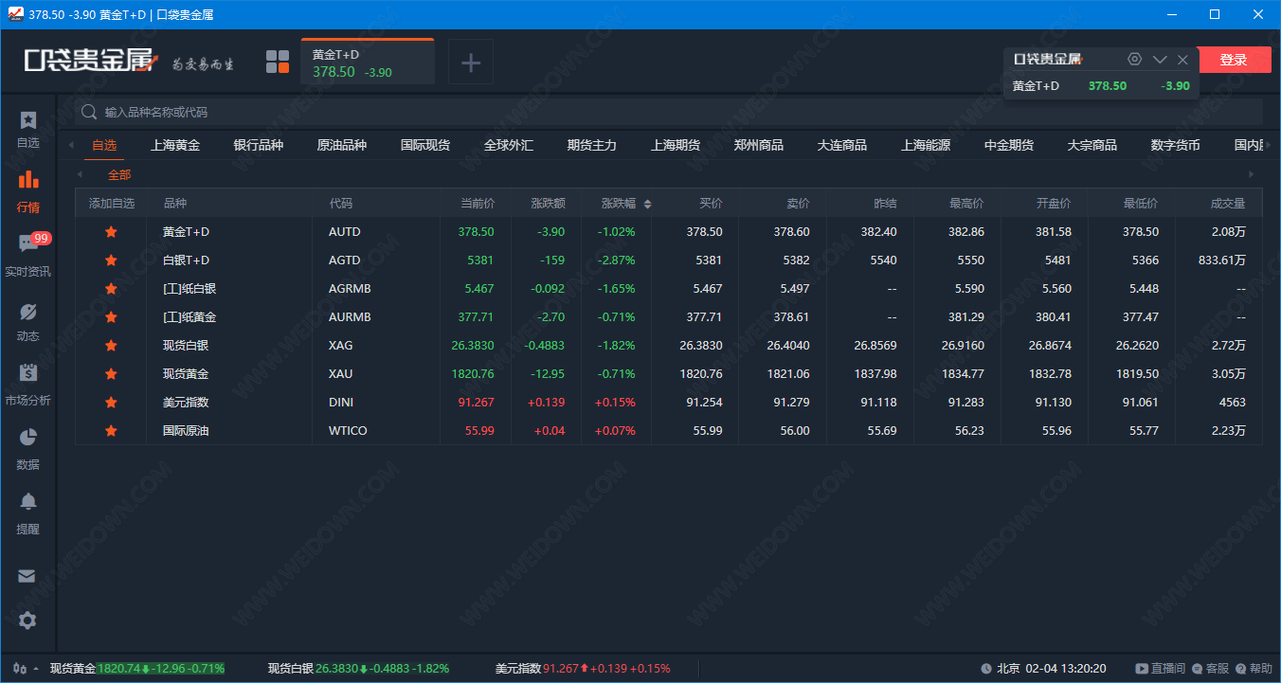This screenshot has height=683, width=1281.
Task: Collapse the floating widget with chevron
Action: click(x=1160, y=60)
